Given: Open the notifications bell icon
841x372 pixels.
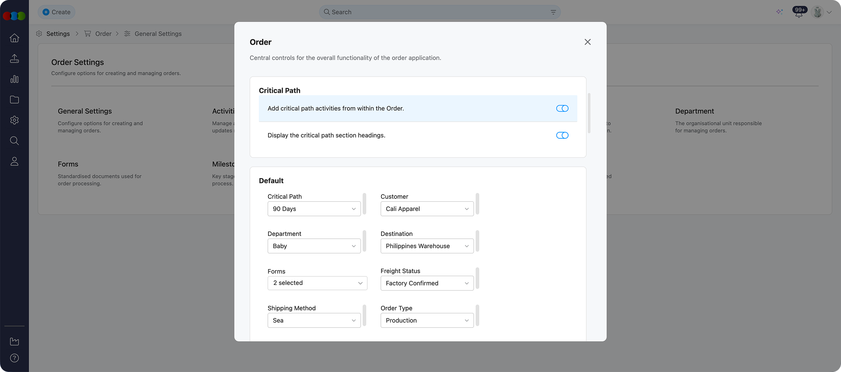Looking at the screenshot, I should 799,13.
